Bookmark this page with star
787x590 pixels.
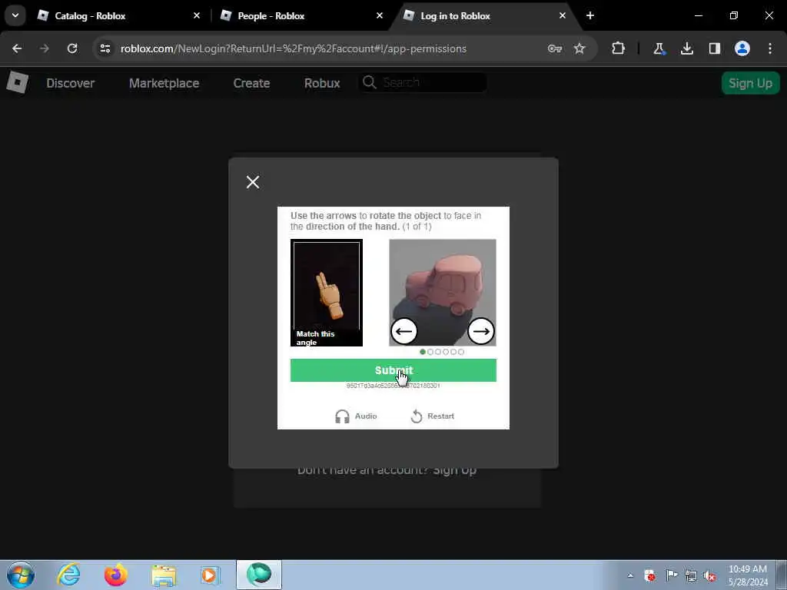[579, 48]
